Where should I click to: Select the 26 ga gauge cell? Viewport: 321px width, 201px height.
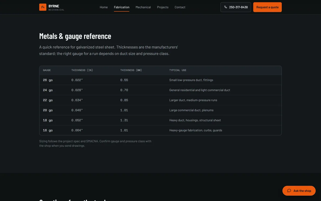tap(48, 80)
